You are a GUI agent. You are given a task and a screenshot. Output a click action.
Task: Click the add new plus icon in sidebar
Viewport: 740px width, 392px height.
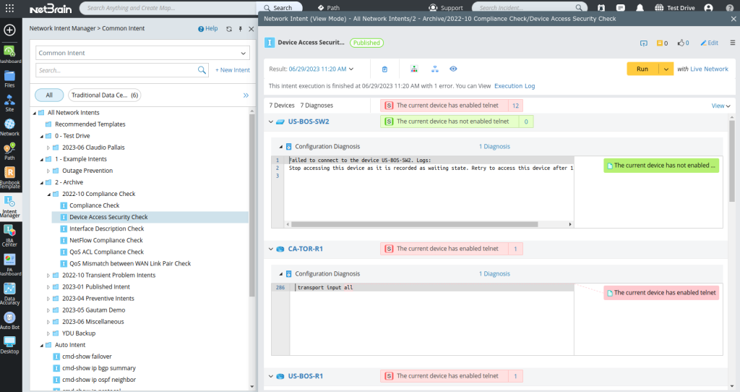[9, 30]
